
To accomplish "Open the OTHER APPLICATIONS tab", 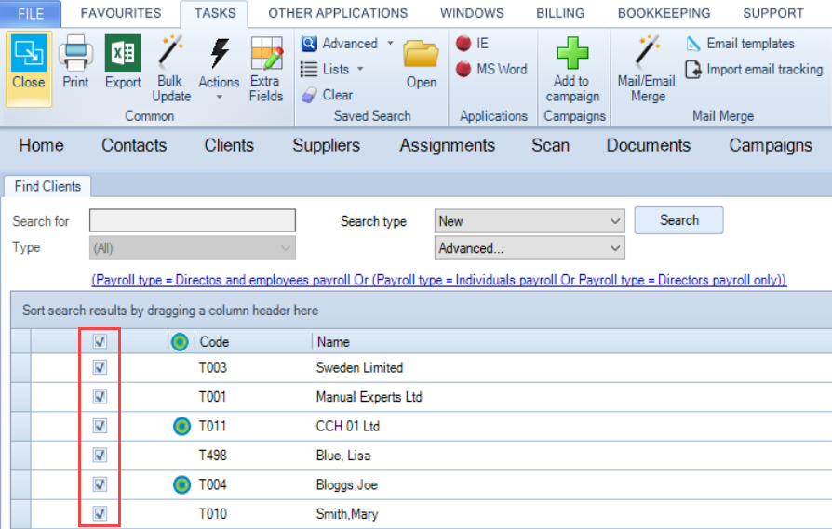I will [x=338, y=13].
